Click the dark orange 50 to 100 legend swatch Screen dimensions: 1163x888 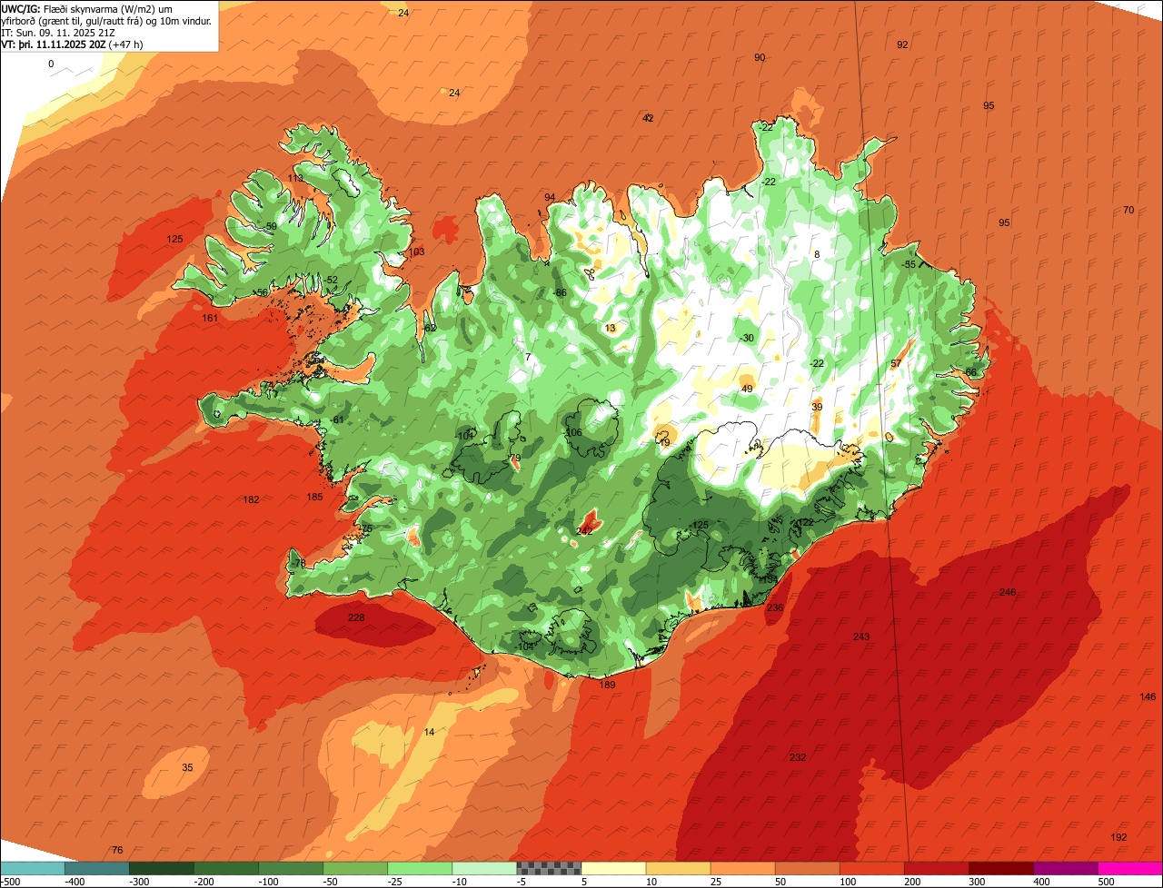point(807,868)
